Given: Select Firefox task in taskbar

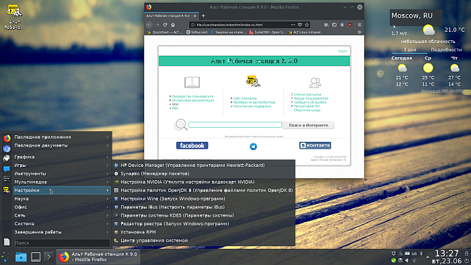Looking at the screenshot, I should coord(98,257).
